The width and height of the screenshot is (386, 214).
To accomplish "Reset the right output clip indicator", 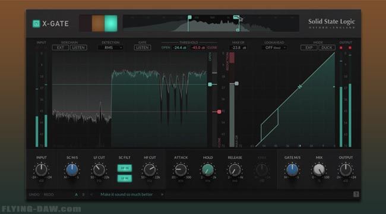I will [350, 48].
